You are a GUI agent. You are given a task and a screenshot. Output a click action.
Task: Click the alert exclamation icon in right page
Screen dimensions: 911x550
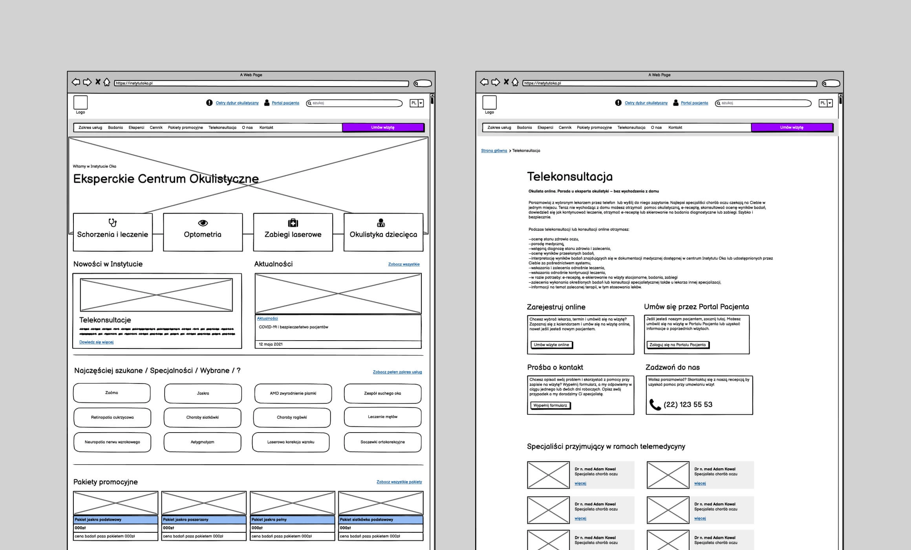click(618, 103)
